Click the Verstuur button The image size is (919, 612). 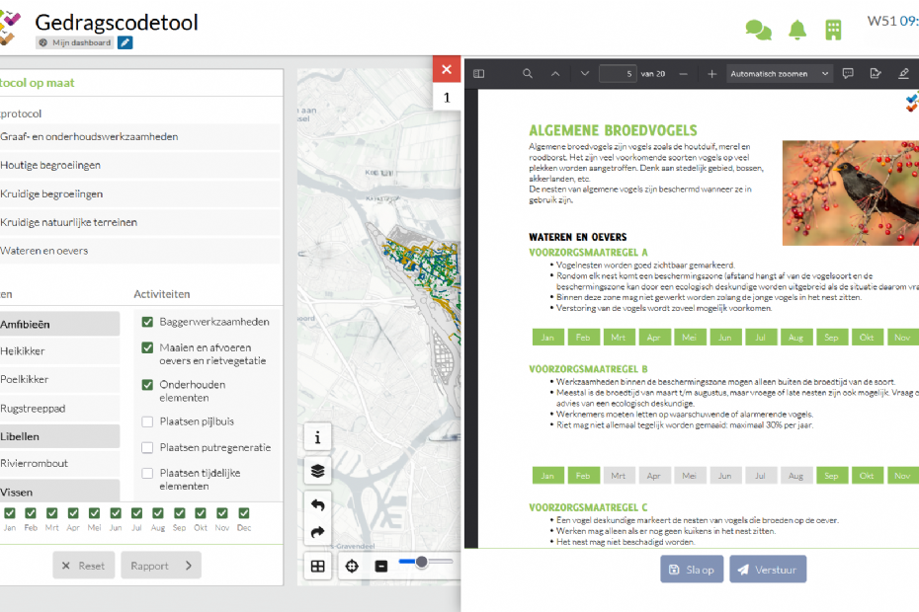(767, 570)
